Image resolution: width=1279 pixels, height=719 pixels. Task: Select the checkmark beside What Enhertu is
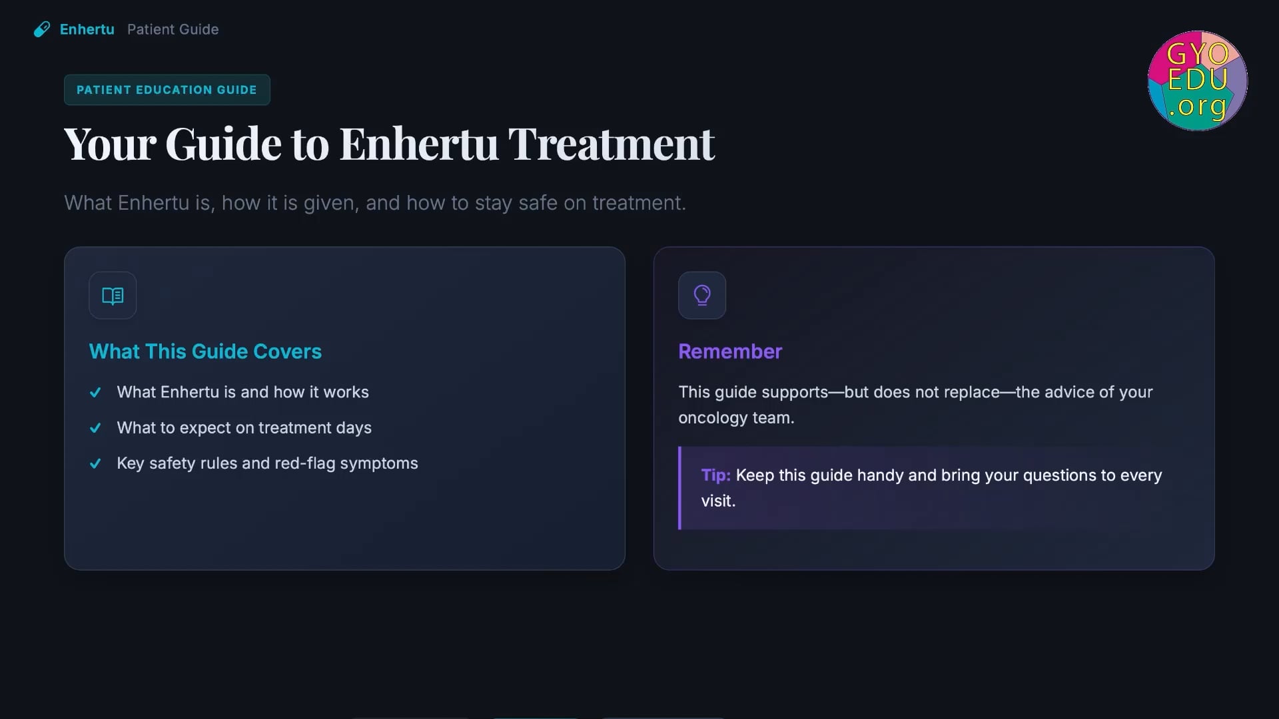[x=96, y=392]
